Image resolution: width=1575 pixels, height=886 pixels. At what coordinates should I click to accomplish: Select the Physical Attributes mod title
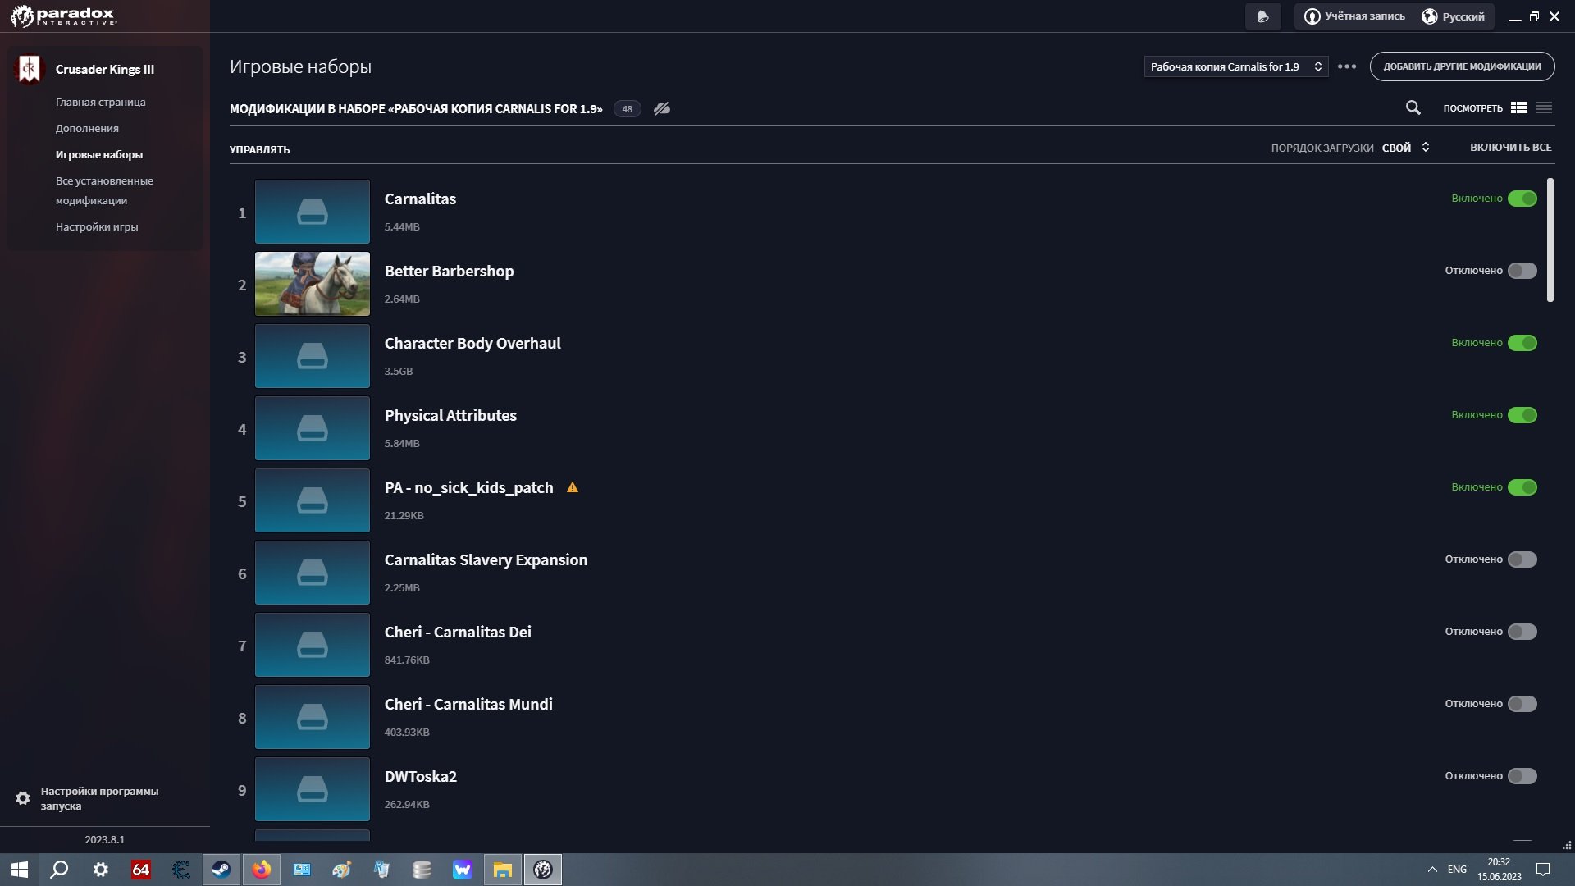(x=450, y=415)
